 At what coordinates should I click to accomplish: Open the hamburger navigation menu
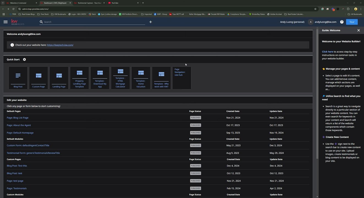(x=5, y=22)
